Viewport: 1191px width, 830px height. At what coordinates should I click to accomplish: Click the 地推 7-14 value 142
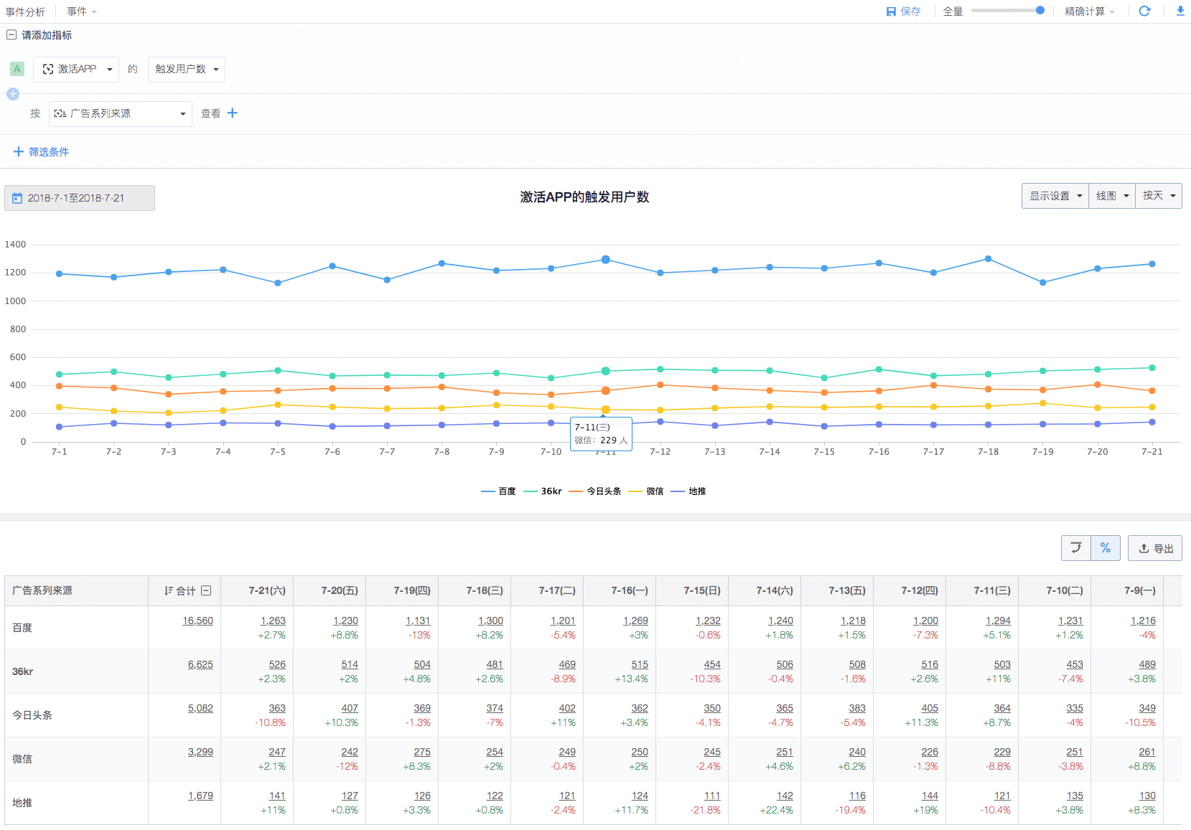point(785,796)
